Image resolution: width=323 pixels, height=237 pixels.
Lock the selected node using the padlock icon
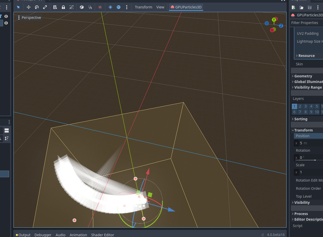63,7
